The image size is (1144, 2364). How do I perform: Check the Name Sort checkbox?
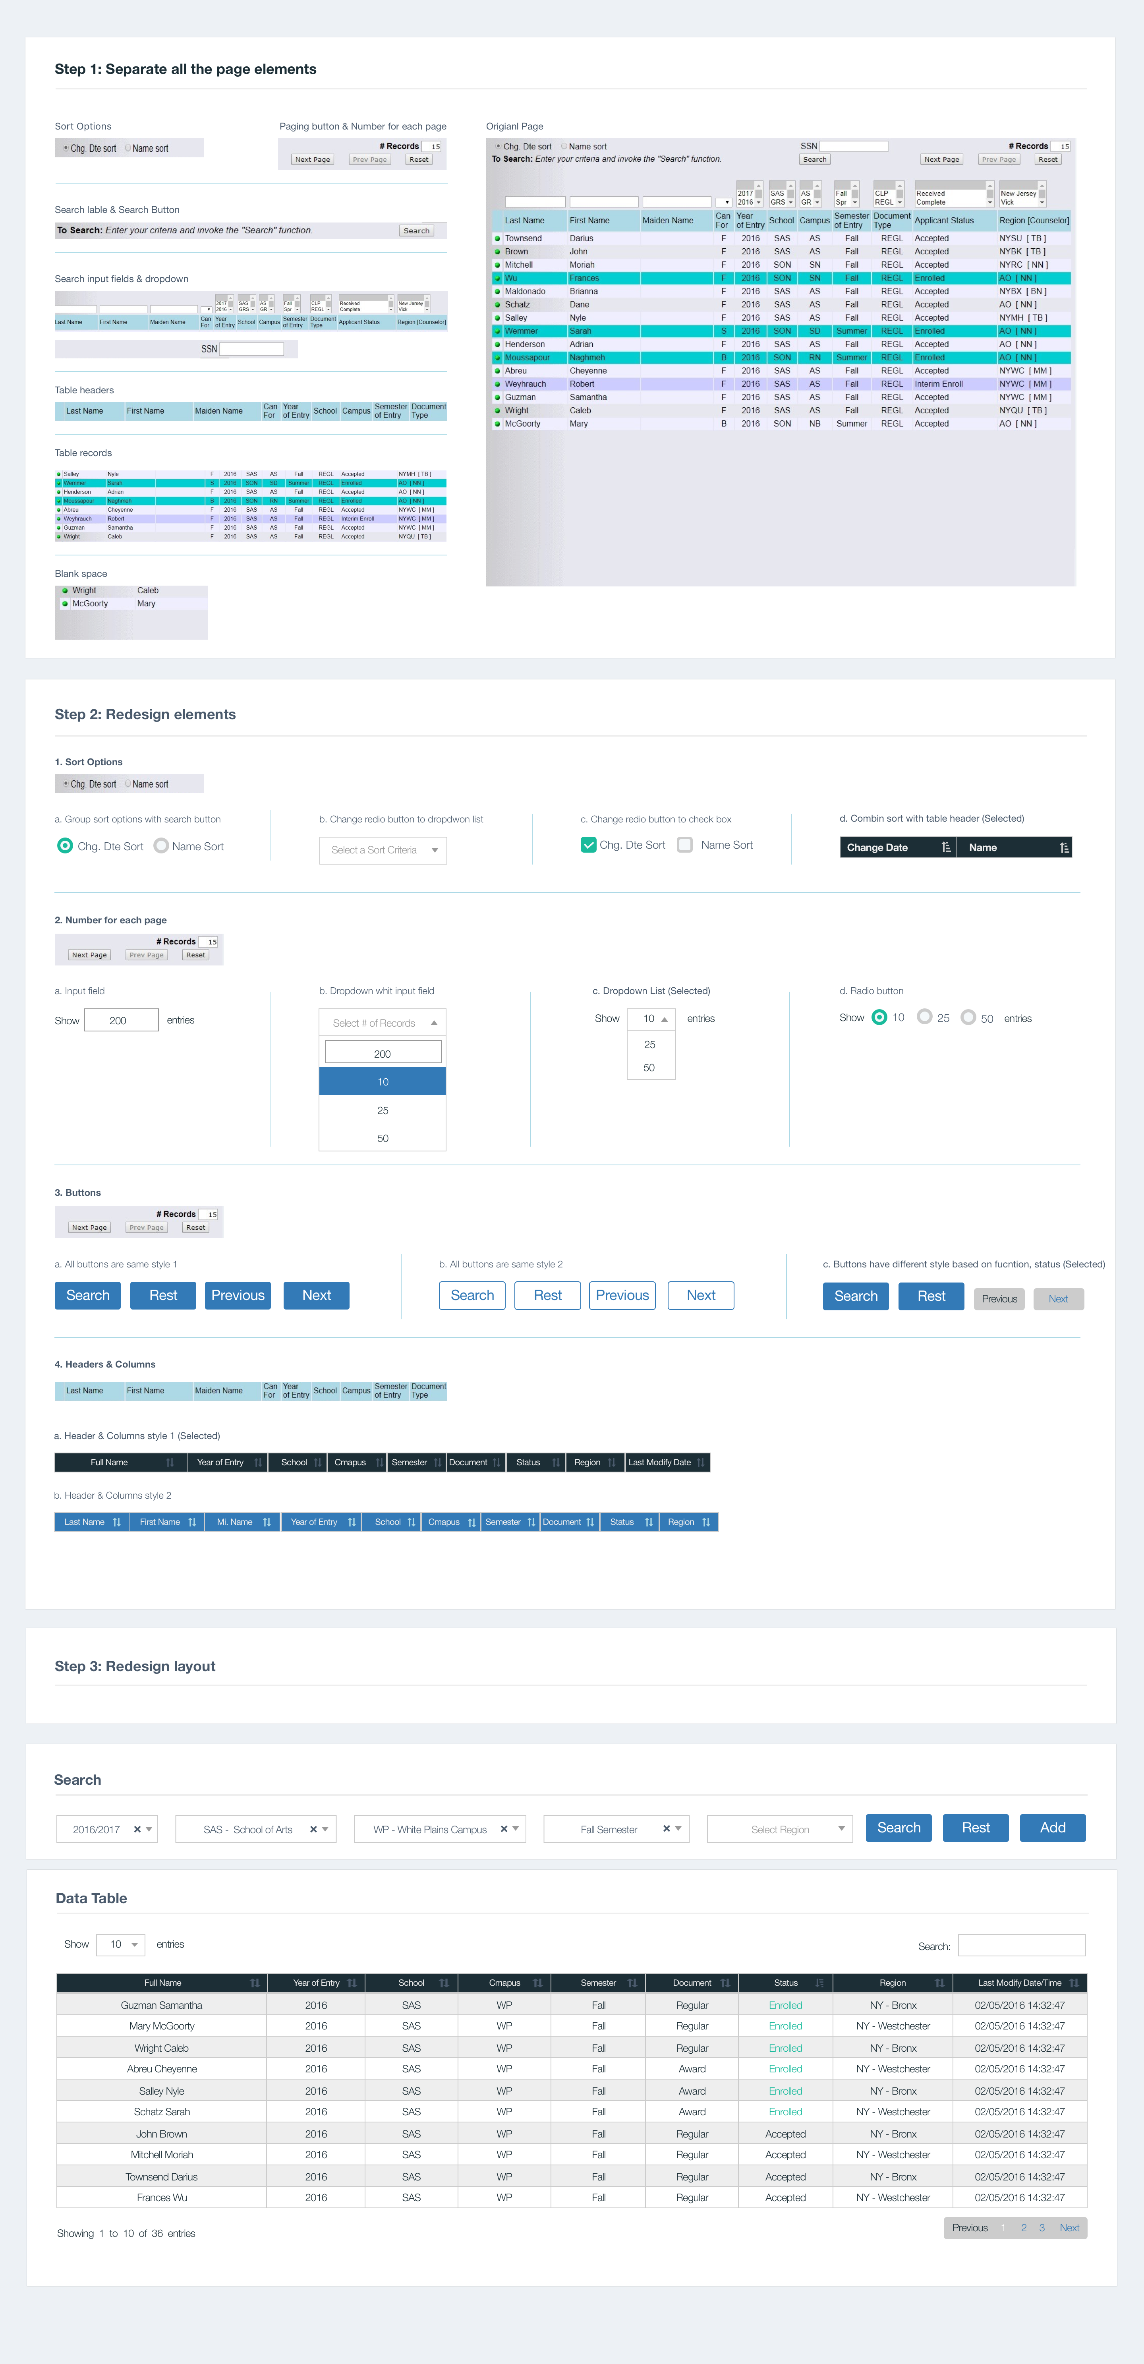click(684, 845)
